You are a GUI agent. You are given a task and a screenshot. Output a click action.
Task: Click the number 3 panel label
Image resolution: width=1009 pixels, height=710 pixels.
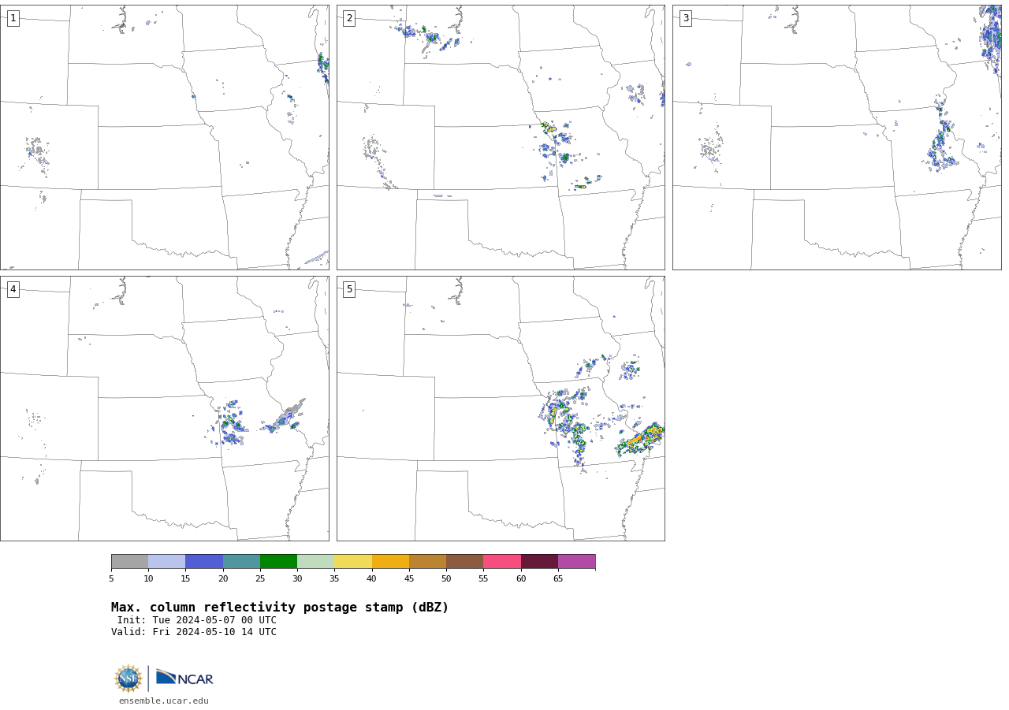tap(685, 18)
